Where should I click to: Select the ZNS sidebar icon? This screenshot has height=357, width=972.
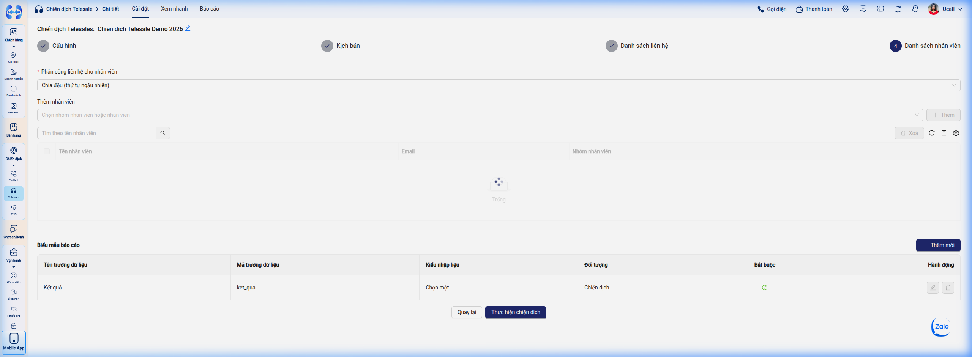click(14, 210)
